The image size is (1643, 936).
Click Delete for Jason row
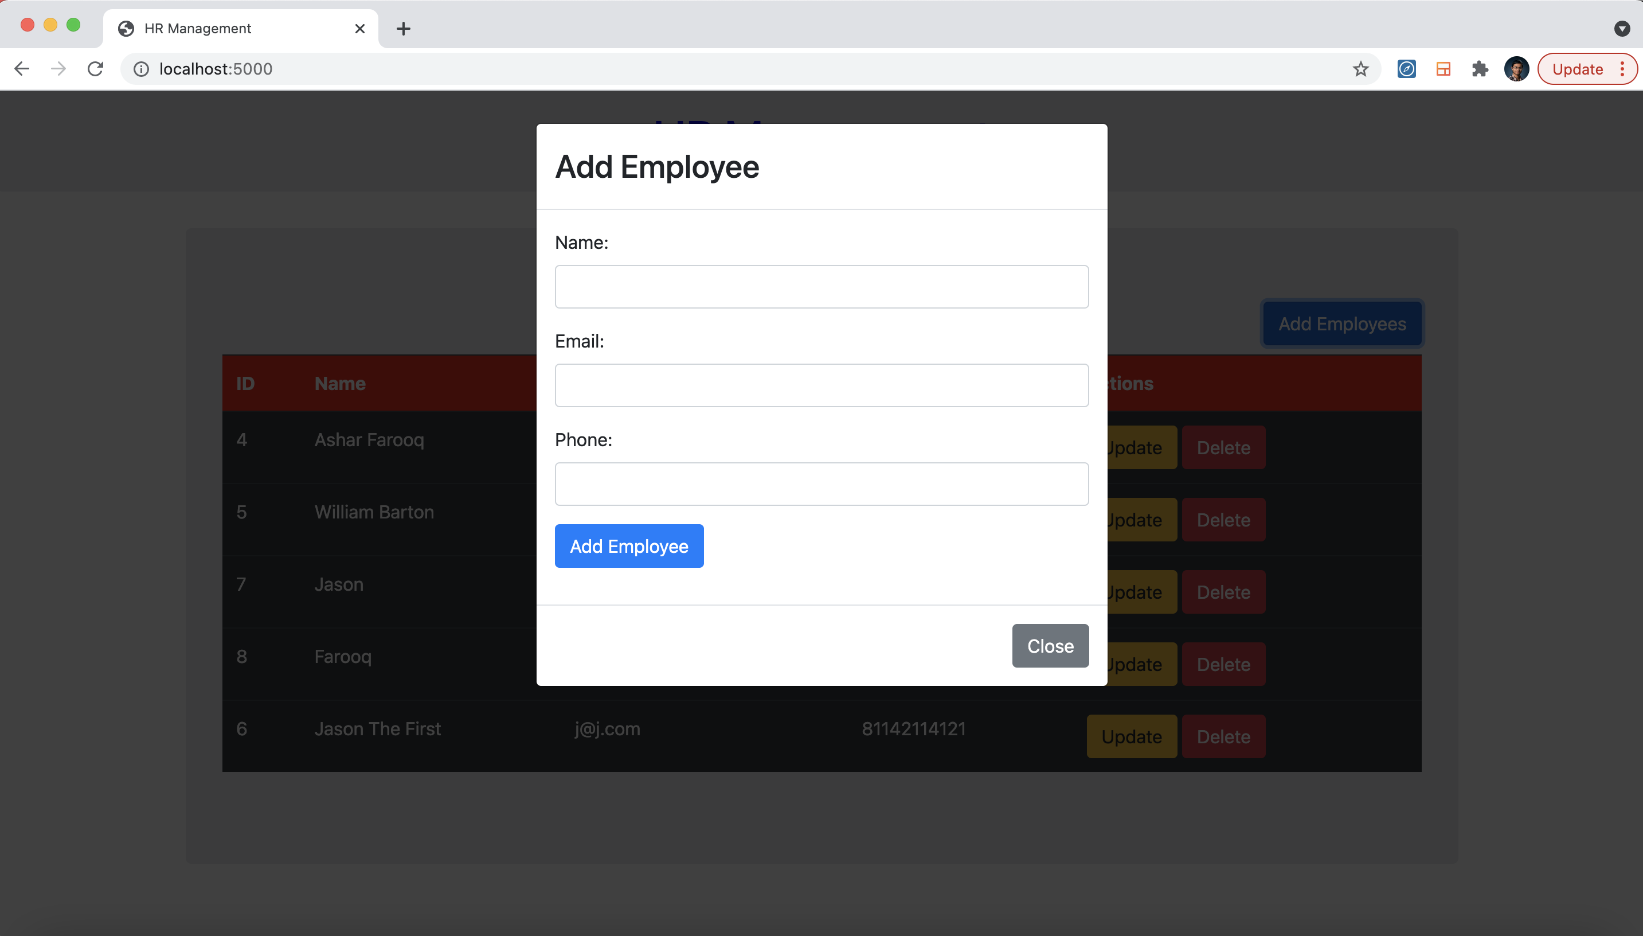[1223, 591]
